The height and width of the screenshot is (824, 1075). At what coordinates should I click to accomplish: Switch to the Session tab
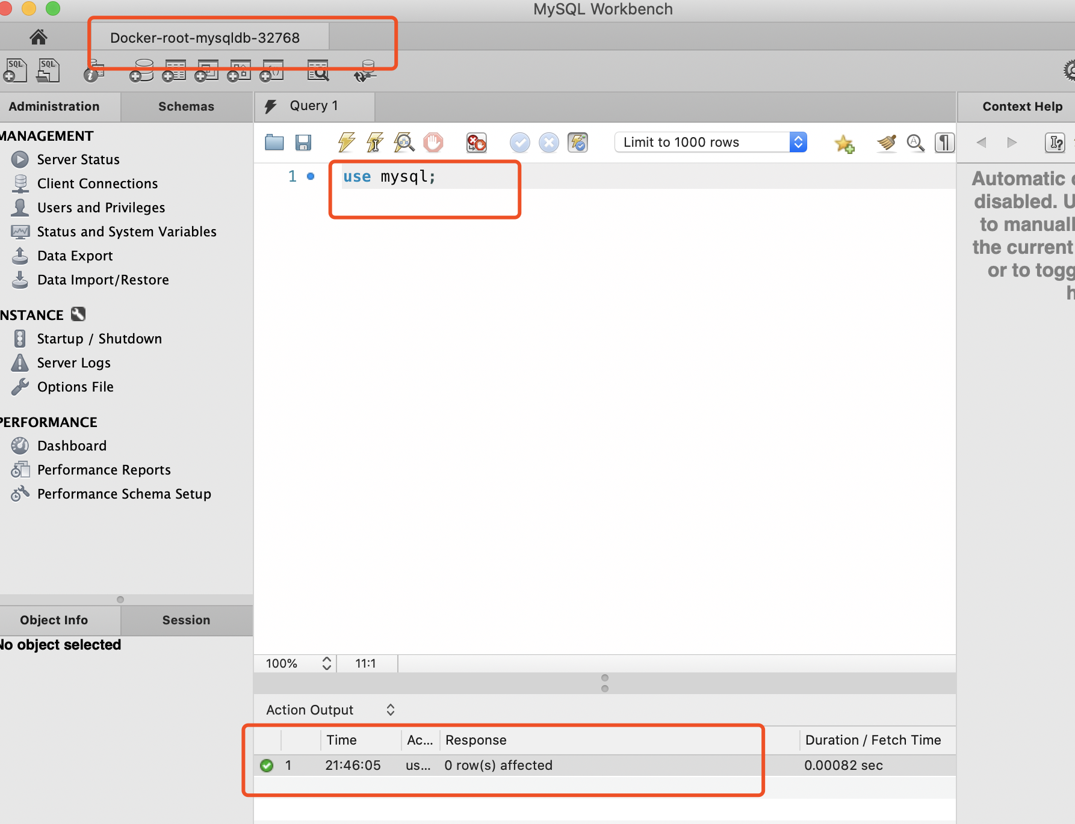[x=187, y=620]
